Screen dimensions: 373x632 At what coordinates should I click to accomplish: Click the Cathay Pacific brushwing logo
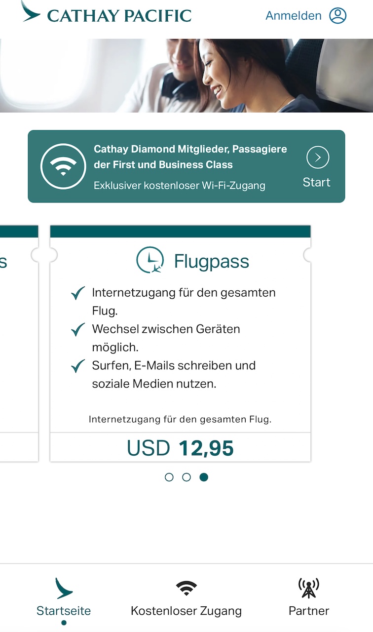[x=31, y=12]
